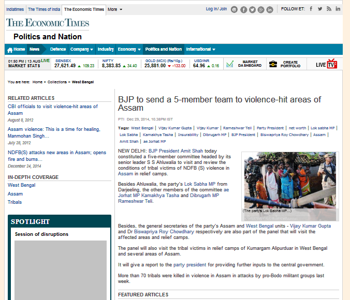Click the Log In / Join link

click(x=216, y=9)
